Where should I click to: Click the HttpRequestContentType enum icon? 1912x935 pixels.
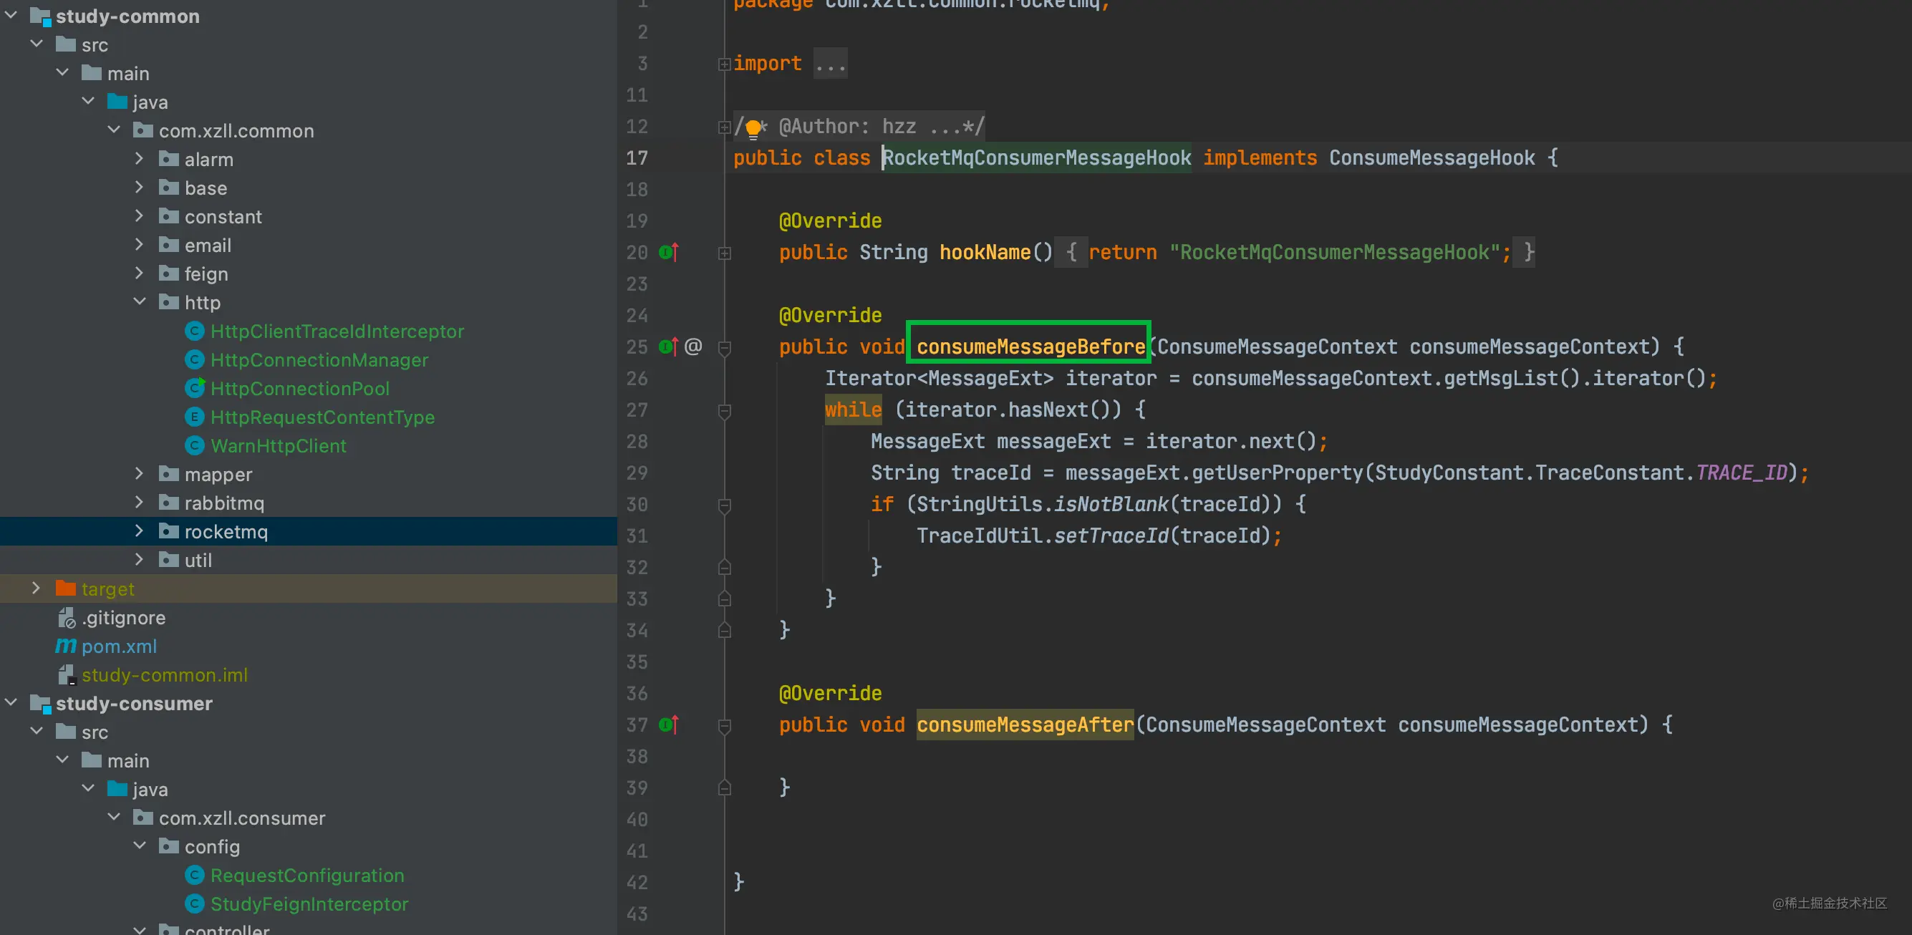click(195, 417)
